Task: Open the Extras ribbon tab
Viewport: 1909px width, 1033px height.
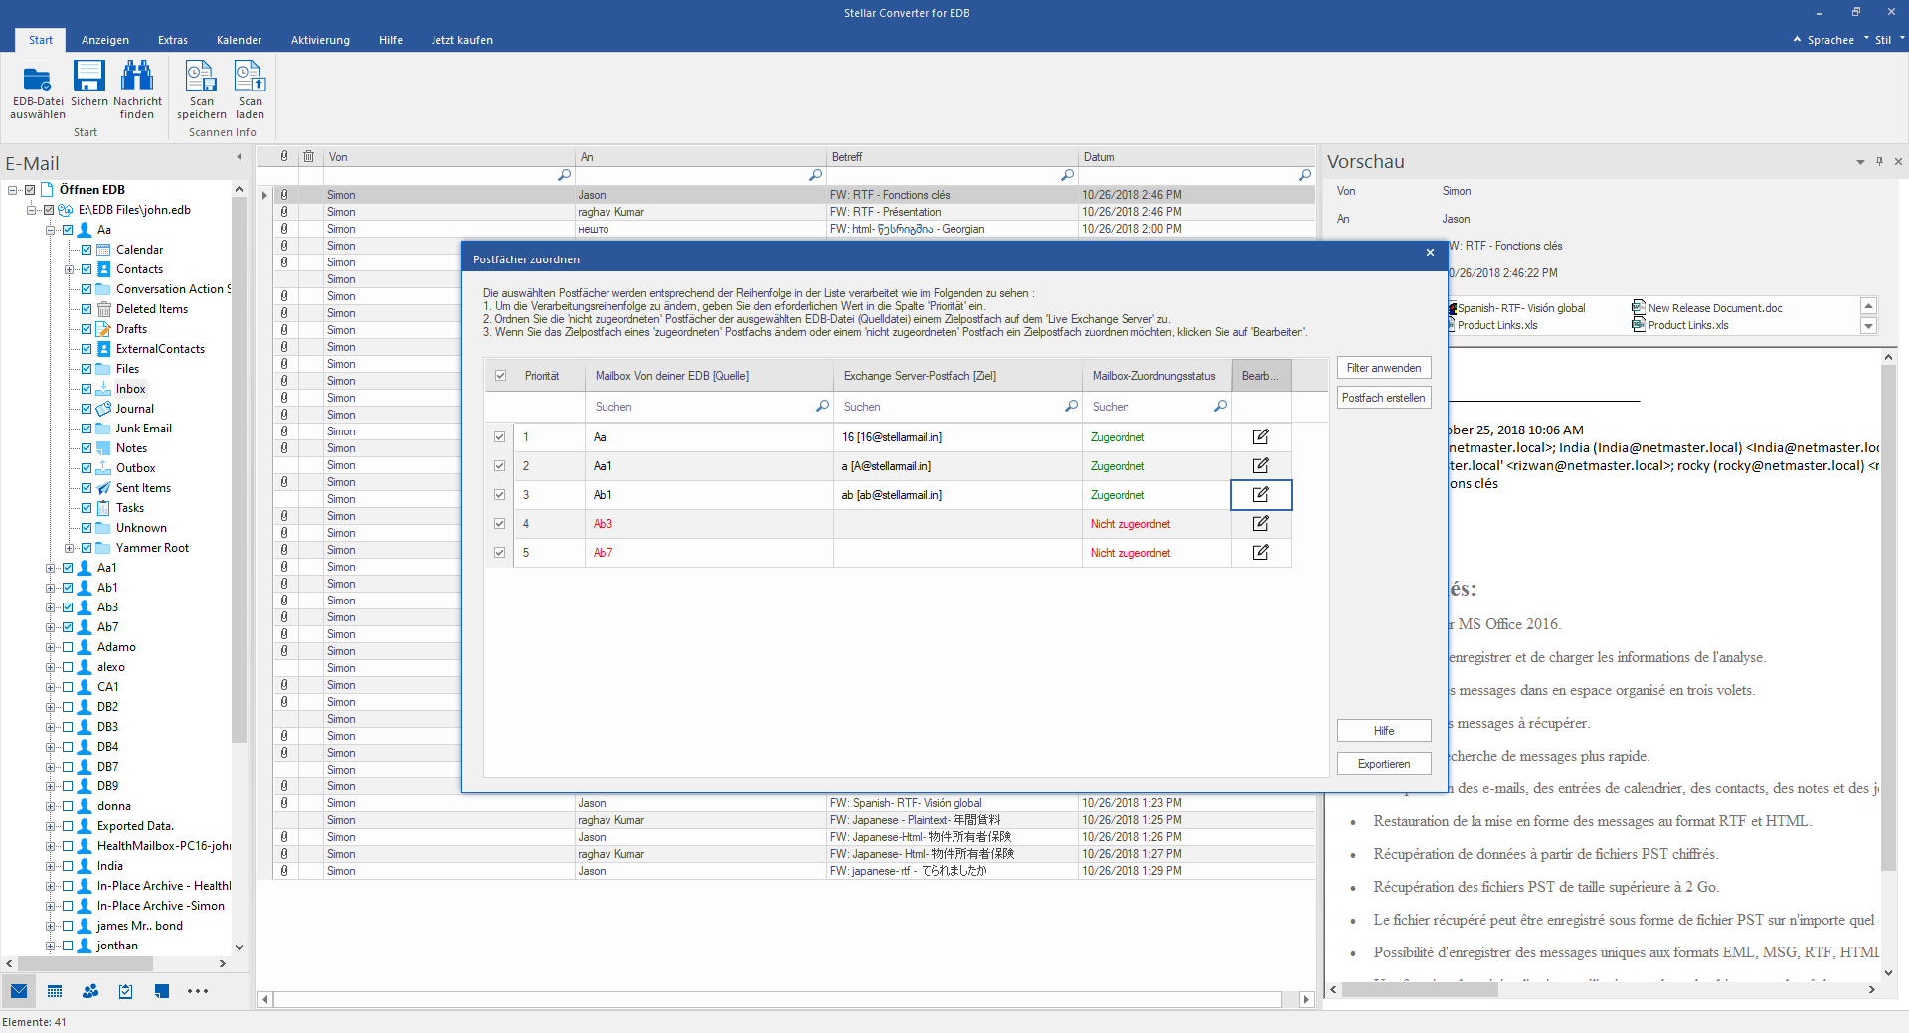Action: coord(173,40)
